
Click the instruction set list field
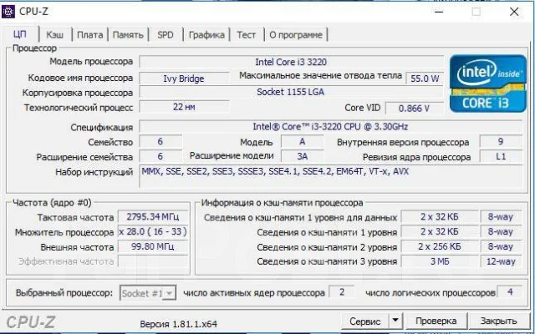point(330,176)
